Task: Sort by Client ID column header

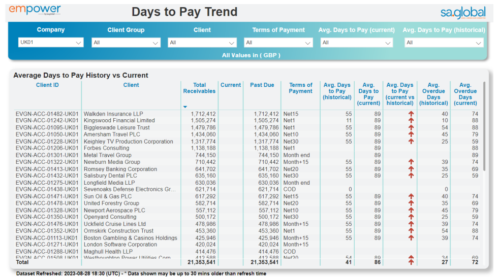Action: tap(47, 85)
